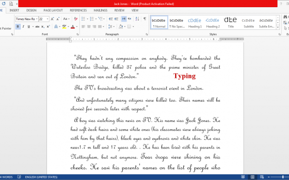Open Change Case dropdown
This screenshot has width=289, height=180.
(x=66, y=19)
